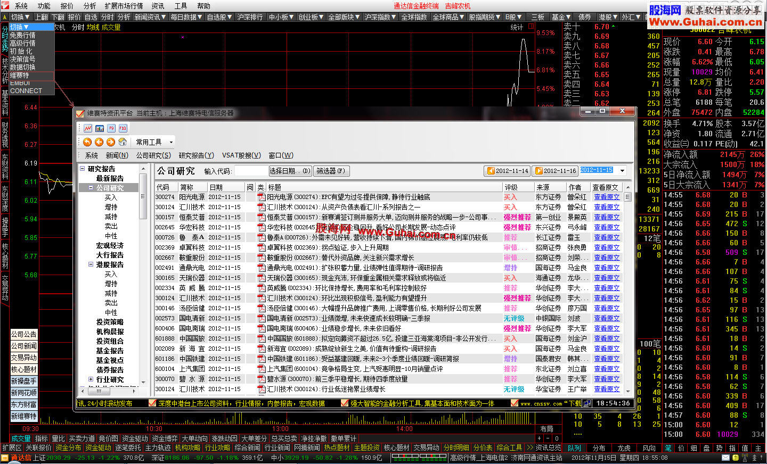Image resolution: width=767 pixels, height=464 pixels.
Task: Click the orange refresh arrow icon
Action: pyautogui.click(x=87, y=142)
